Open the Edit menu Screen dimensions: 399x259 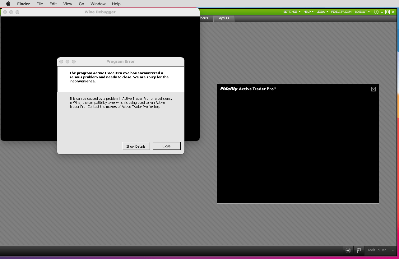click(x=53, y=4)
